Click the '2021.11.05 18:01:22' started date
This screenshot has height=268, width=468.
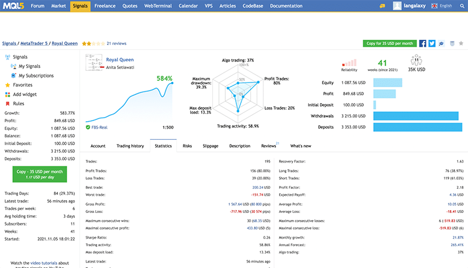tap(56, 239)
